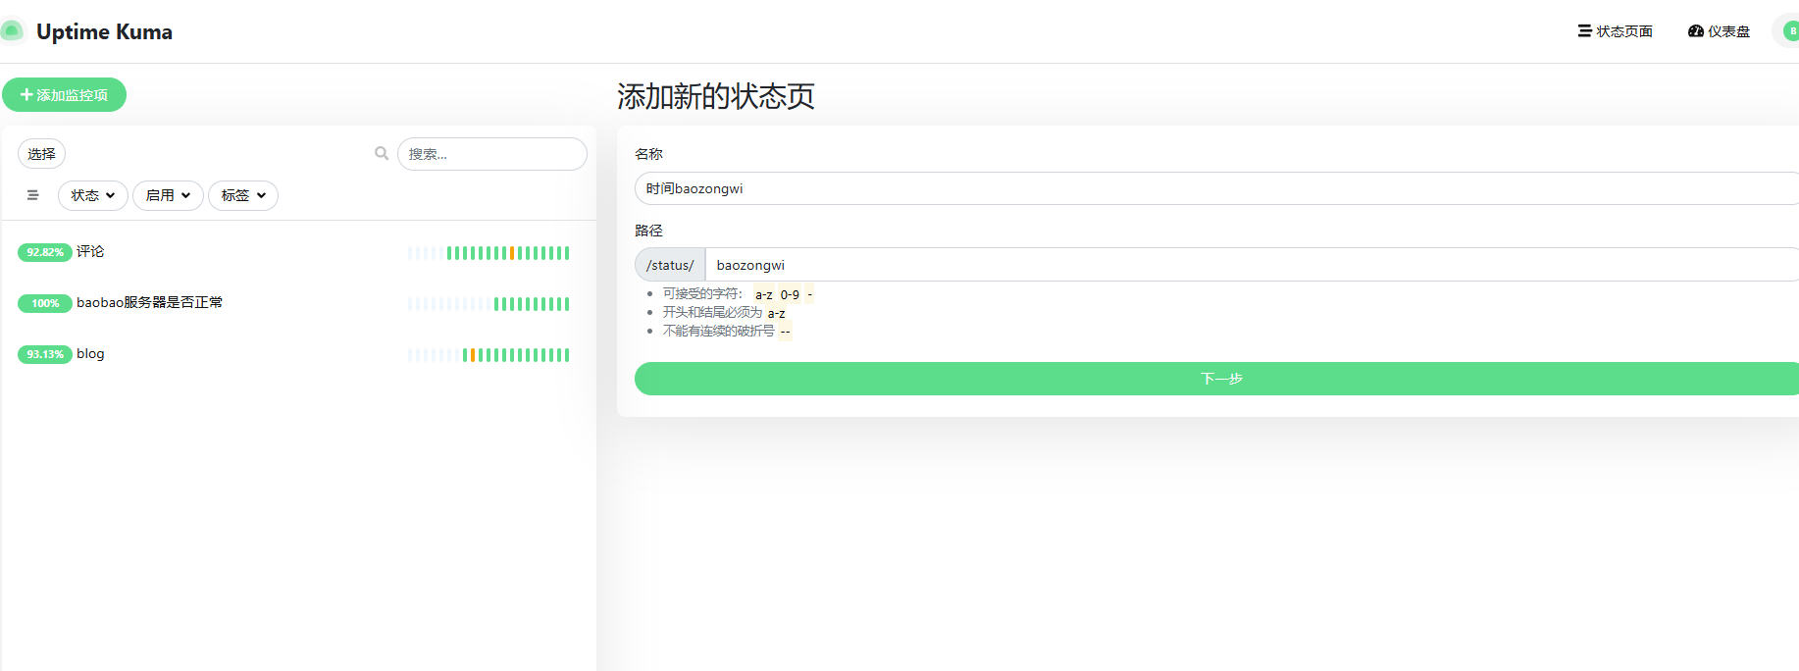Click the 100% uptime badge
The width and height of the screenshot is (1799, 671).
coord(45,303)
